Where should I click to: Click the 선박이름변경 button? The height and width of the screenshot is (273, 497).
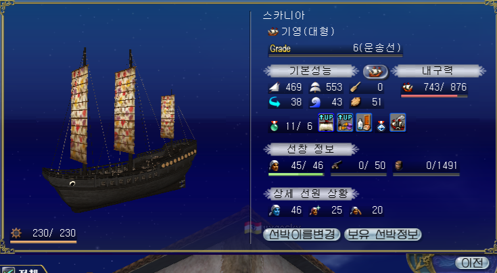click(x=302, y=234)
